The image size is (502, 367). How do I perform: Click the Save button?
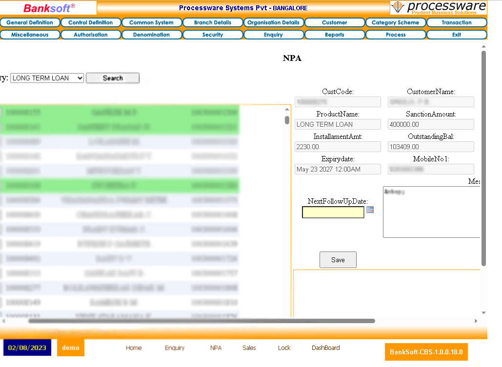click(x=338, y=260)
